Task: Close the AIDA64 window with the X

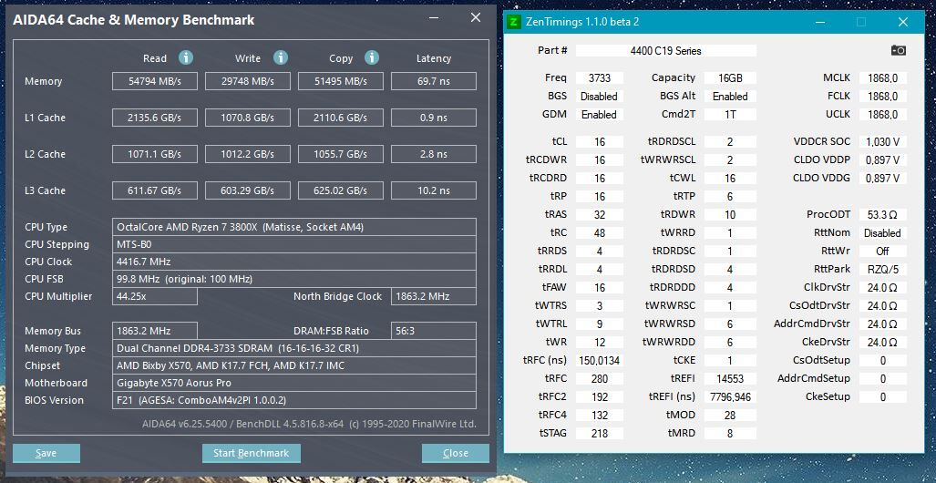Action: [476, 18]
